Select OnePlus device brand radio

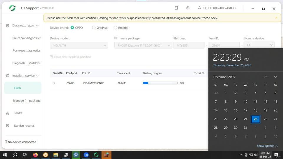94,28
